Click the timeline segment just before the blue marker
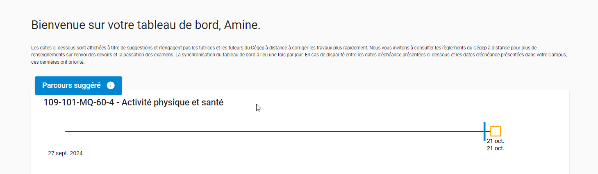Screen dimensions: 598x174 (471, 131)
